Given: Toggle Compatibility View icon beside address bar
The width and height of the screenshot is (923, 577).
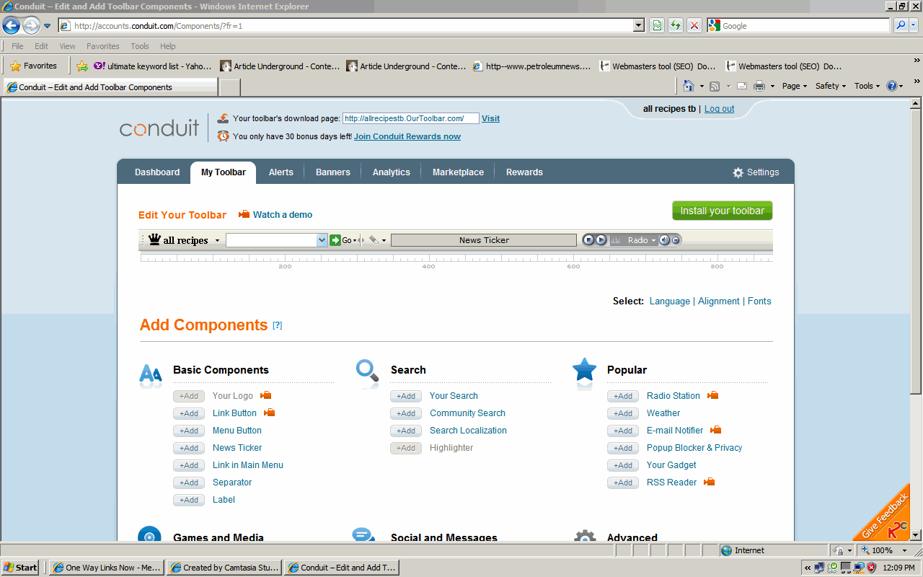Looking at the screenshot, I should pyautogui.click(x=657, y=26).
